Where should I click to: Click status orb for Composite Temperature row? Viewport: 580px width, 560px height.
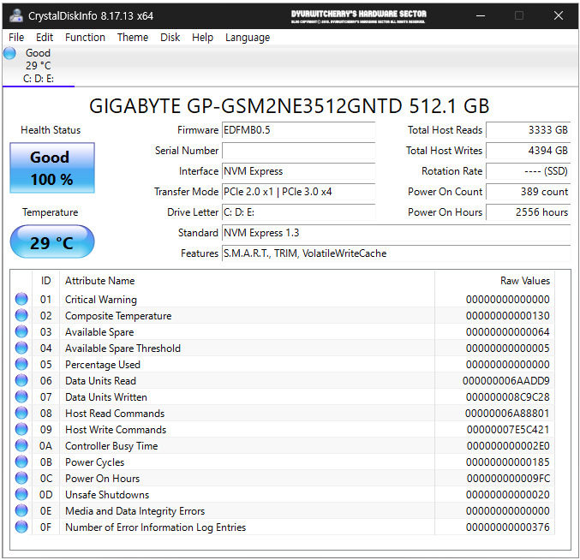pos(21,315)
